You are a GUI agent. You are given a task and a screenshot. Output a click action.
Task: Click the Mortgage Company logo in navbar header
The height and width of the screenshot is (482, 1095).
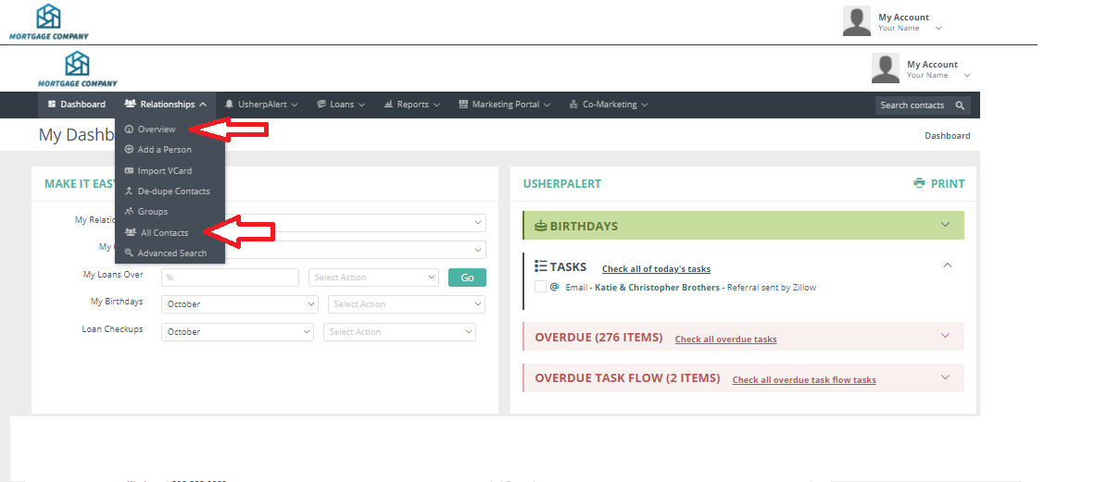pos(78,69)
